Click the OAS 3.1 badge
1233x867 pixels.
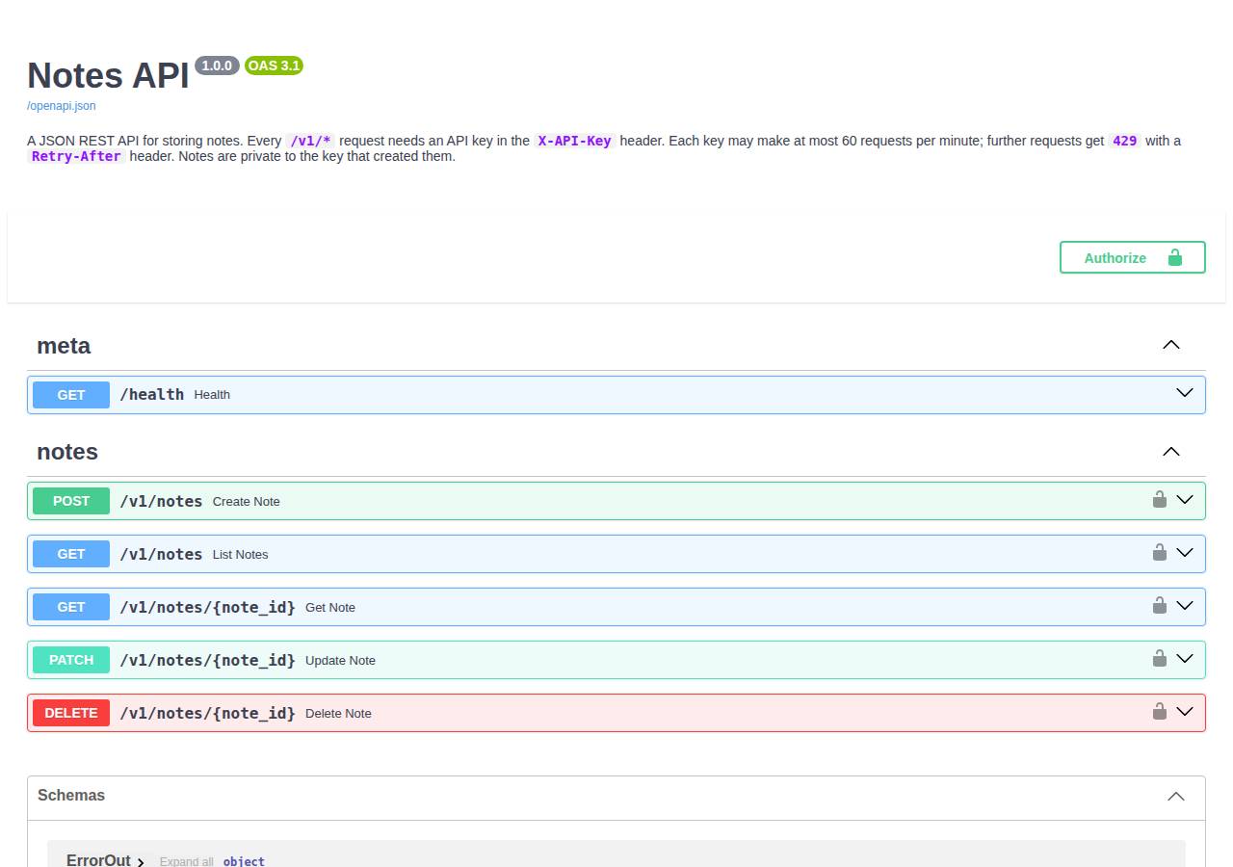coord(275,66)
